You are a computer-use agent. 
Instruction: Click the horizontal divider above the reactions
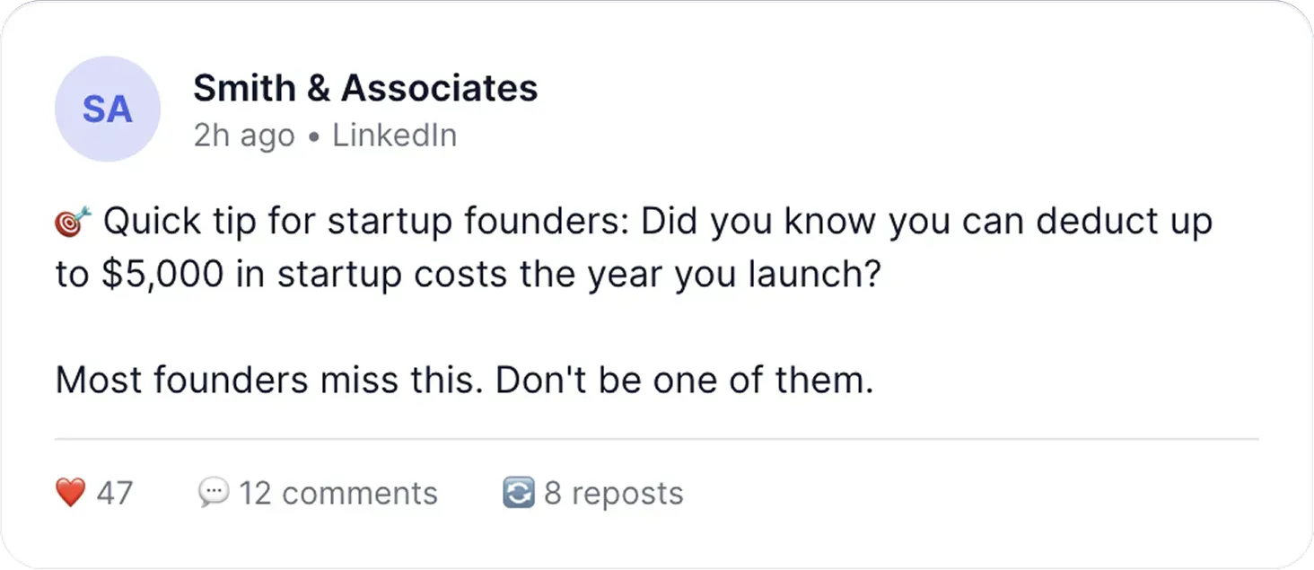tap(657, 439)
